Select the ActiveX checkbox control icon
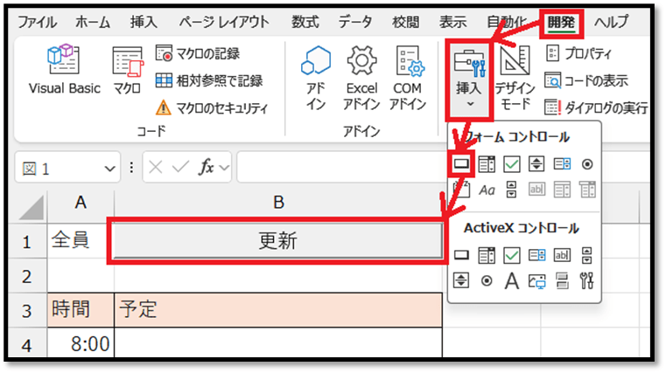The height and width of the screenshot is (373, 666). [513, 254]
